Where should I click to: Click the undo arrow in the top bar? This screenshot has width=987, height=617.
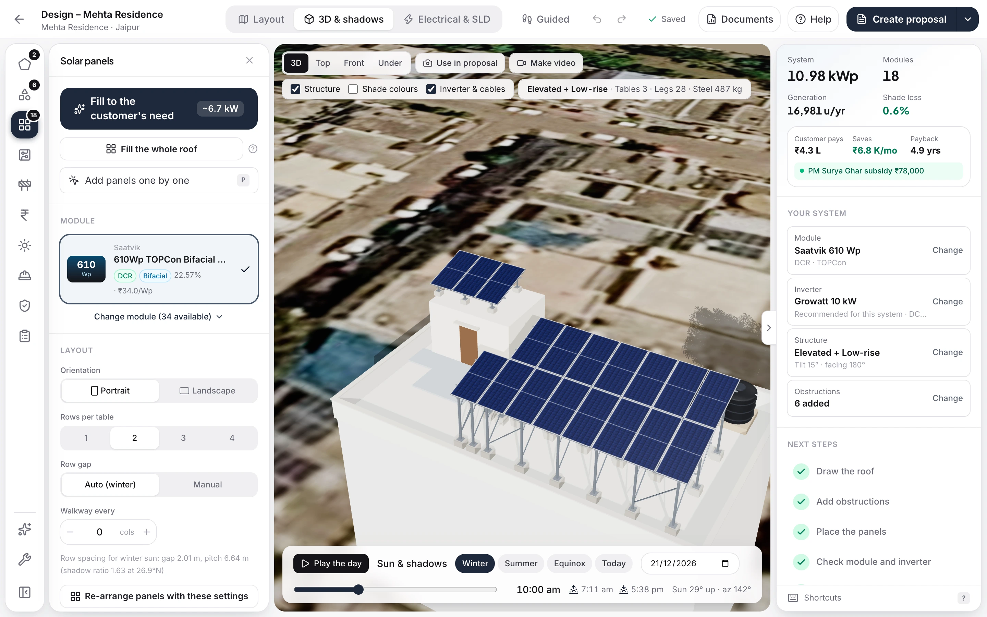tap(597, 19)
